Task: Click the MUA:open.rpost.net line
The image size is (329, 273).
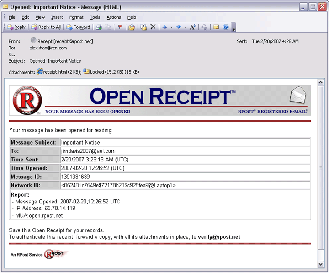Action: pos(37,216)
